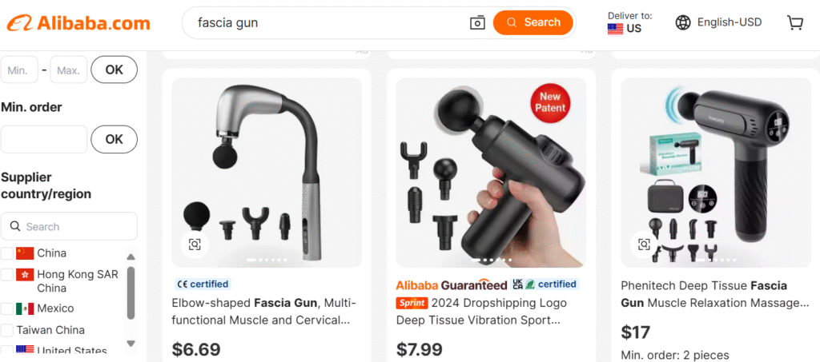Click the magnifier in supplier country search

[x=16, y=226]
